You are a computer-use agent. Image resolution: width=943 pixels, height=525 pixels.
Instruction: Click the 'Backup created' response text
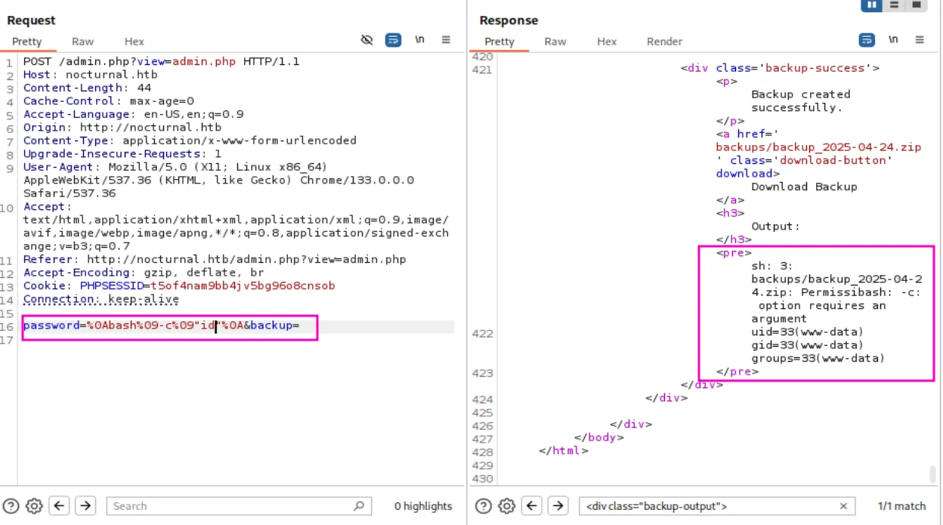(x=801, y=94)
